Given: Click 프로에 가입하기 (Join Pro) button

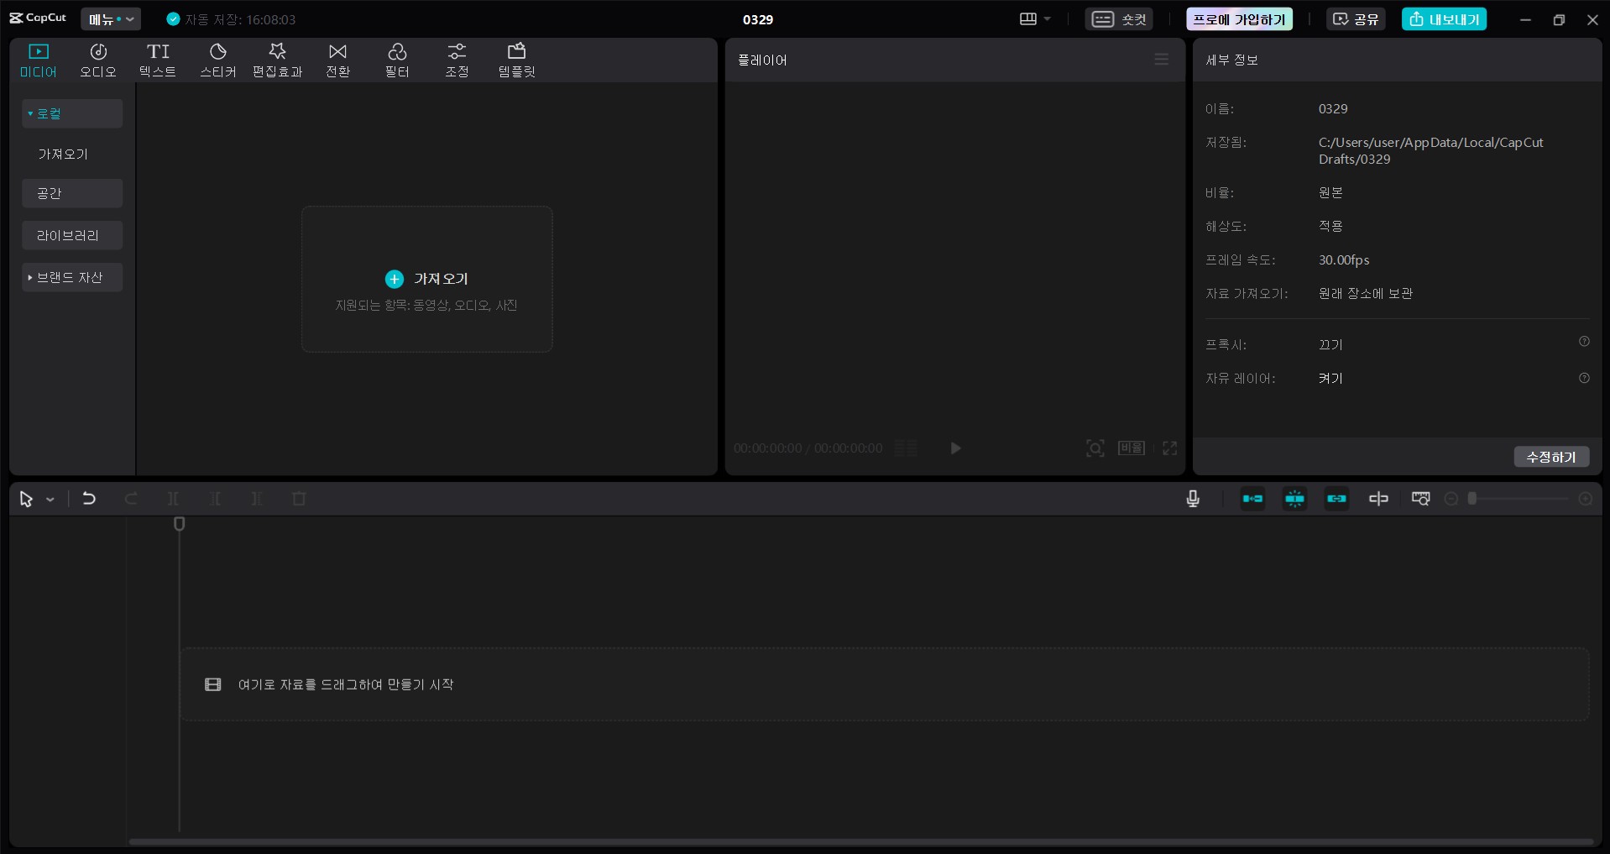Looking at the screenshot, I should click(1239, 19).
